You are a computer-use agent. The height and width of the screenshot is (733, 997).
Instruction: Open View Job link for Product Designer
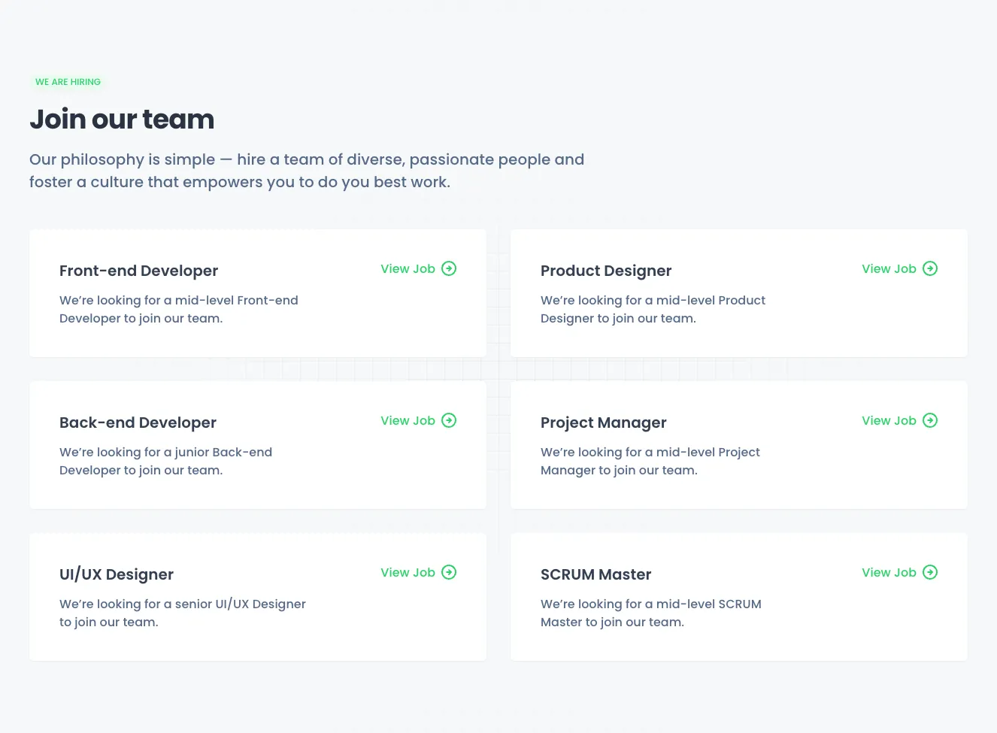889,269
